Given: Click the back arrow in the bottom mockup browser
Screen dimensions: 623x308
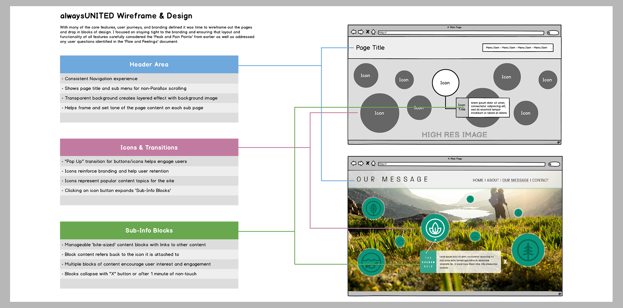Looking at the screenshot, I should pyautogui.click(x=353, y=163).
